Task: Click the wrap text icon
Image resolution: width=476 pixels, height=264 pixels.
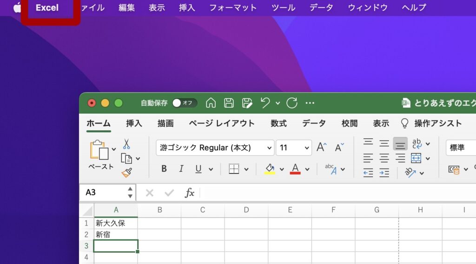Action: (x=417, y=143)
